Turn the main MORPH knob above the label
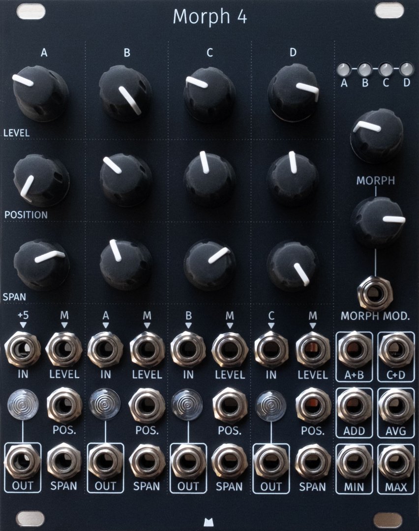This screenshot has width=419, height=531. [376, 136]
